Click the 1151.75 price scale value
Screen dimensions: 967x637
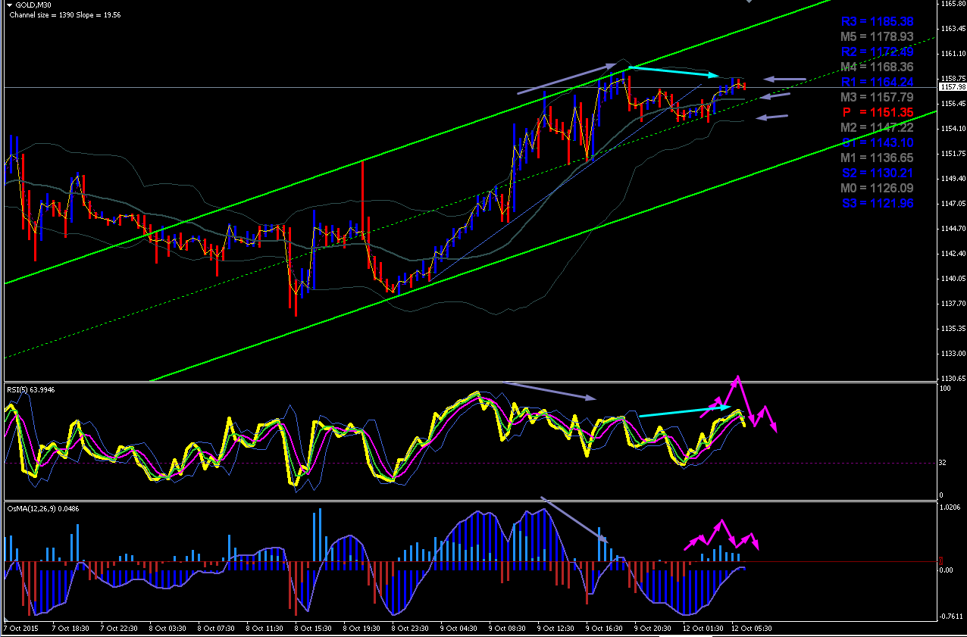tap(953, 154)
